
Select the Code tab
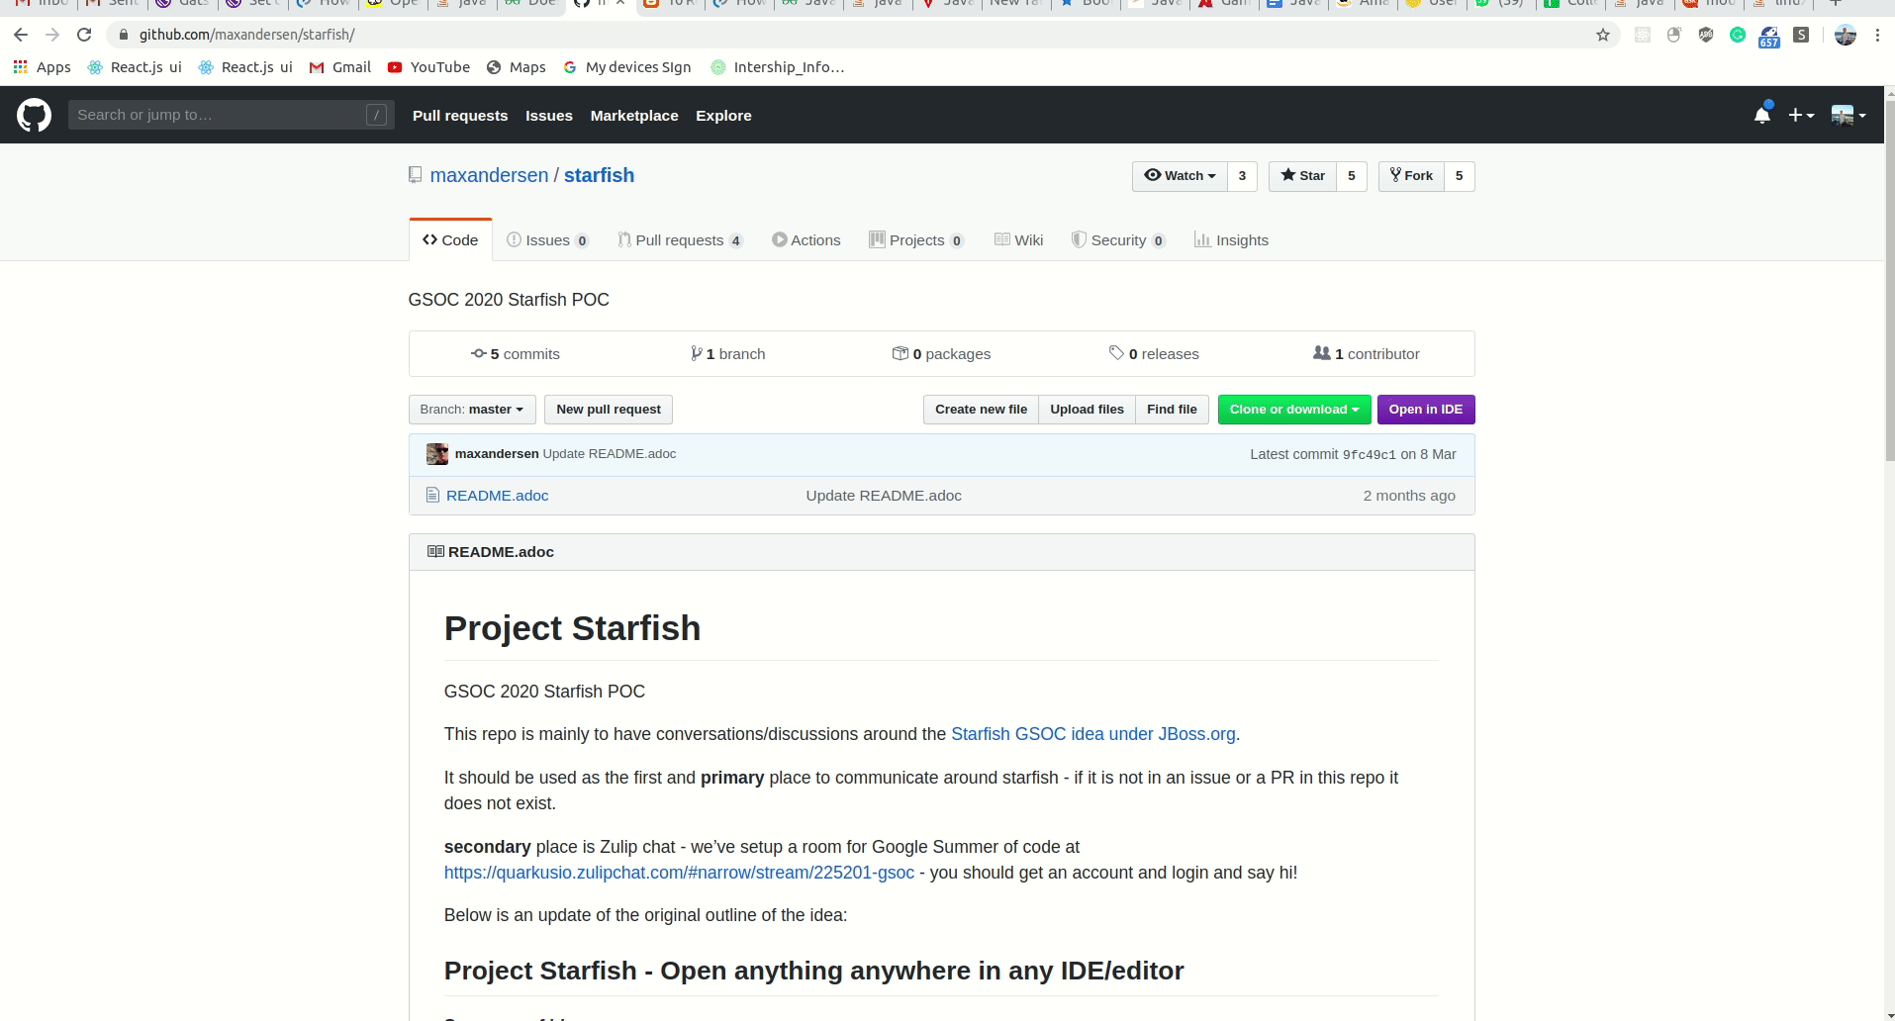[x=450, y=240]
